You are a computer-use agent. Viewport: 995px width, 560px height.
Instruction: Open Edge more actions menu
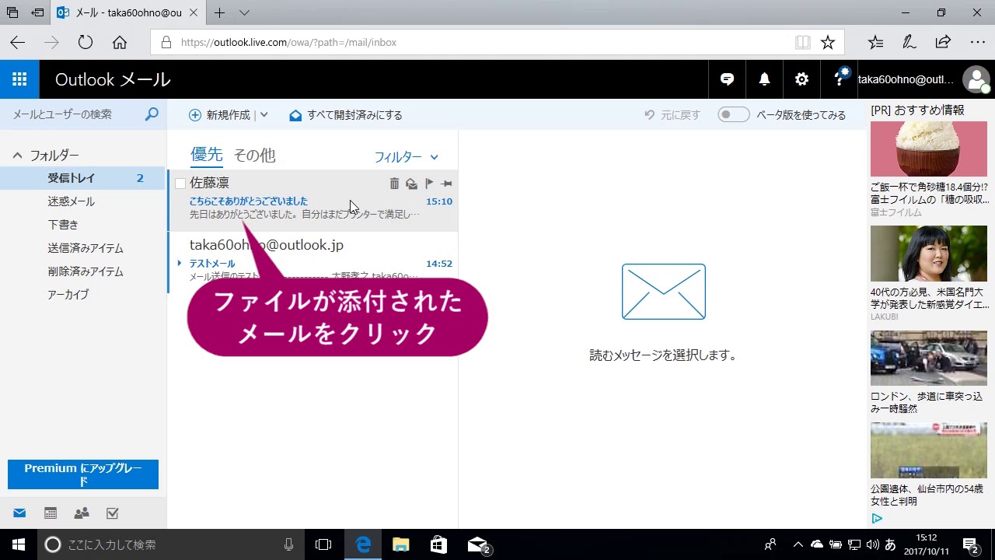pos(978,42)
